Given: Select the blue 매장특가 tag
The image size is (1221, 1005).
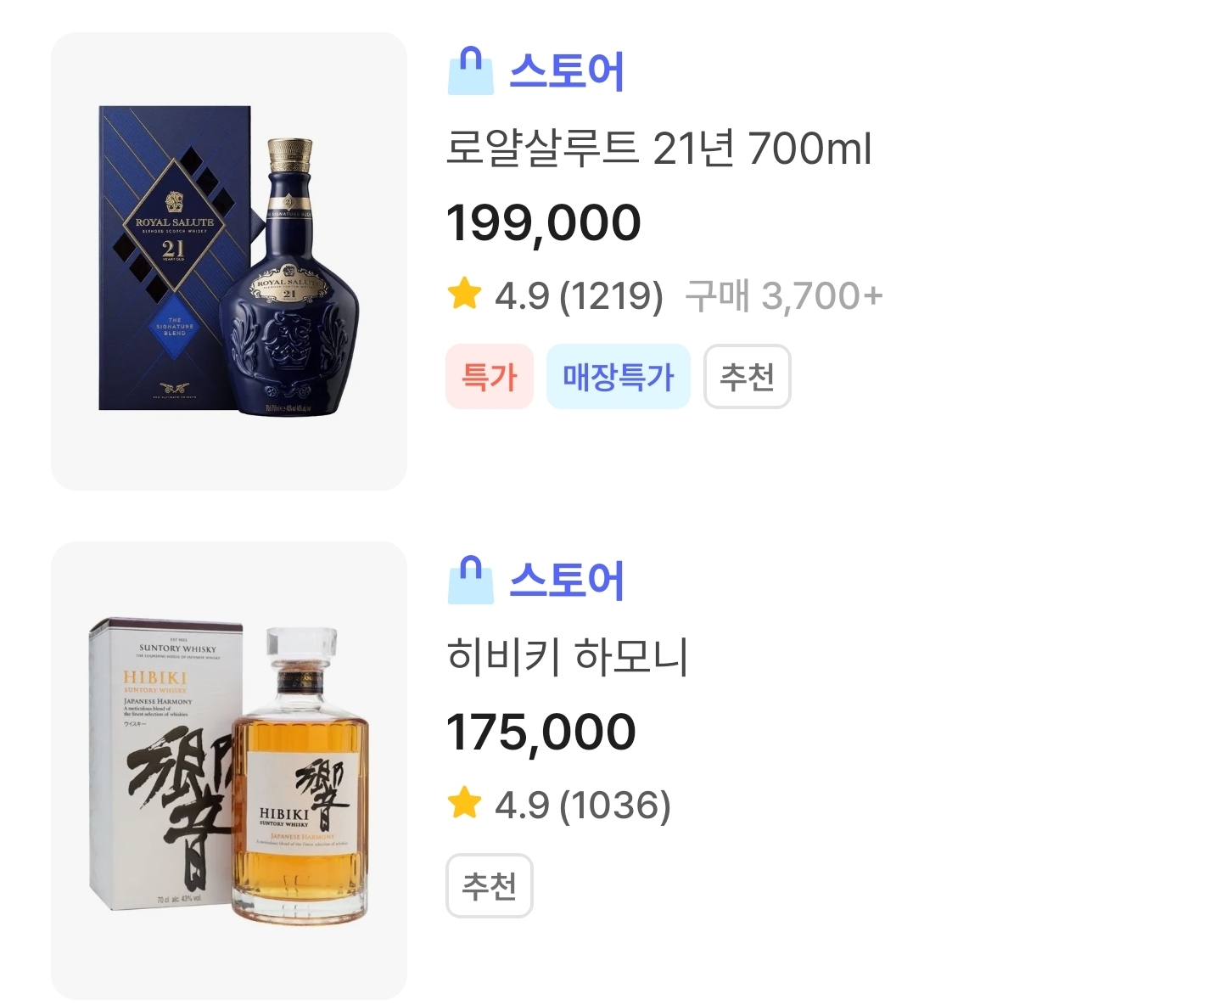Looking at the screenshot, I should click(618, 377).
